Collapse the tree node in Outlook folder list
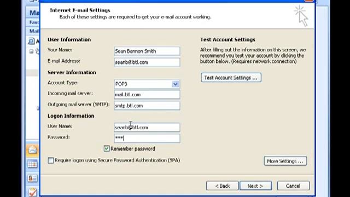This screenshot has height=197, width=350. click(x=31, y=51)
